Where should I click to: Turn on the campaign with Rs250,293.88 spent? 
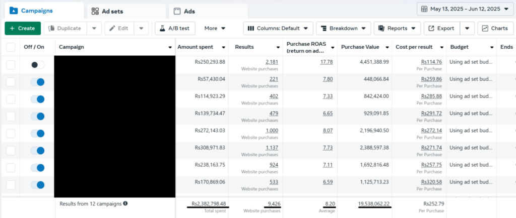[37, 65]
